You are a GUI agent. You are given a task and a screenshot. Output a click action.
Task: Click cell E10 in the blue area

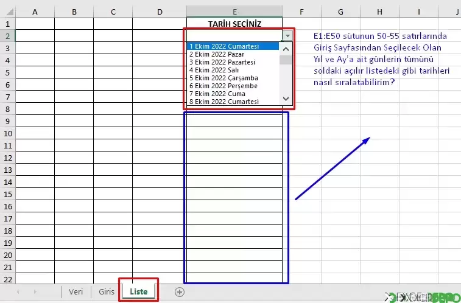pos(234,133)
